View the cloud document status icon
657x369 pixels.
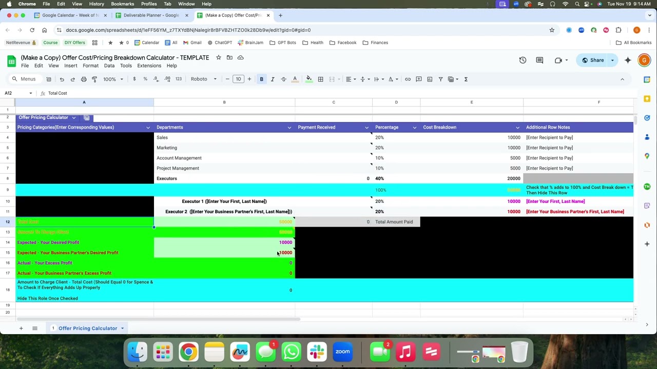click(x=241, y=57)
